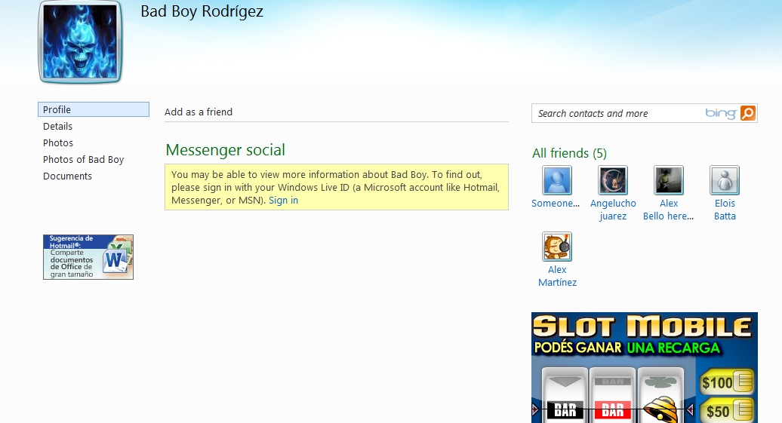
Task: Open Alex Bello's avatar picture
Action: coord(669,180)
